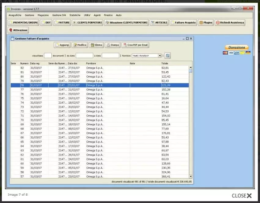This screenshot has width=260, height=203.
Task: Open Fatture Acquisto from the toolbar
Action: (x=183, y=23)
